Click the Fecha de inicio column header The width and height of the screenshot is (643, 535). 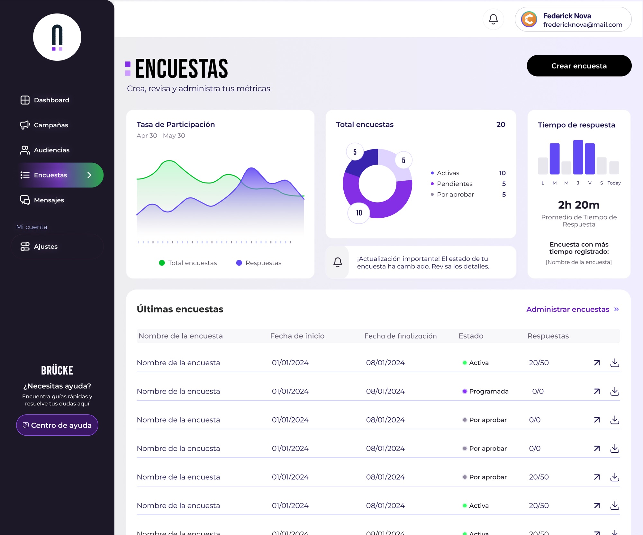(297, 336)
